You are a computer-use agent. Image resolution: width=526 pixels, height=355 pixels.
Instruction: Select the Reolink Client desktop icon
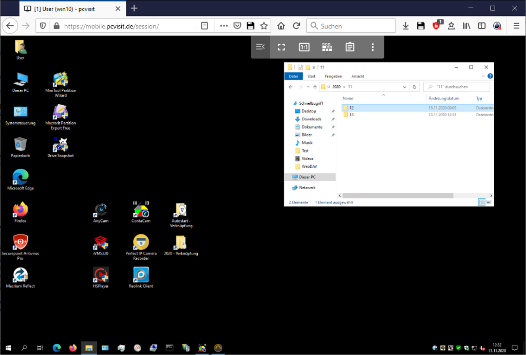point(141,276)
